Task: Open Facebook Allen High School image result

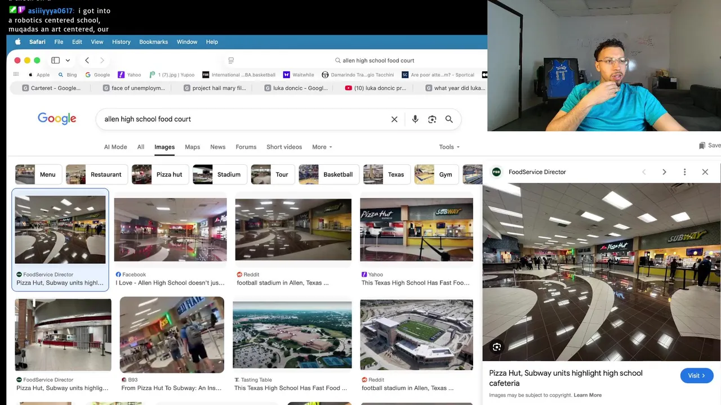Action: [x=170, y=229]
